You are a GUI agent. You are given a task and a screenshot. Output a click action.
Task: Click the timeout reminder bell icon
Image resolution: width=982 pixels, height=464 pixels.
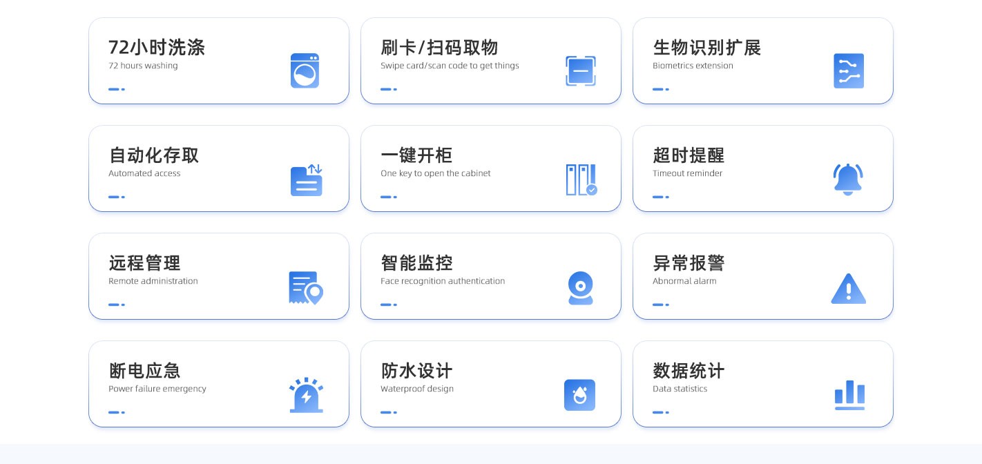click(x=847, y=180)
